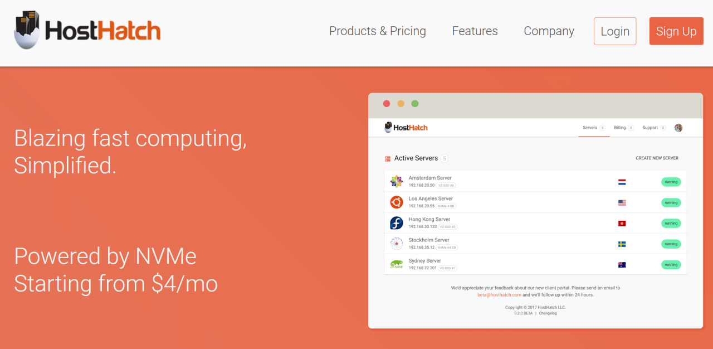713x349 pixels.
Task: Select the Hong Kong server Fedora icon
Action: pos(397,223)
